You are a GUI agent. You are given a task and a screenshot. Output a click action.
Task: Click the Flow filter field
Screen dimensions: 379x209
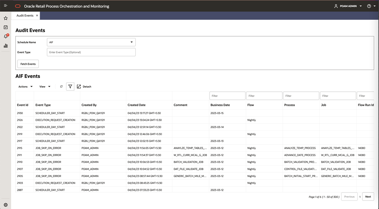coord(264,96)
